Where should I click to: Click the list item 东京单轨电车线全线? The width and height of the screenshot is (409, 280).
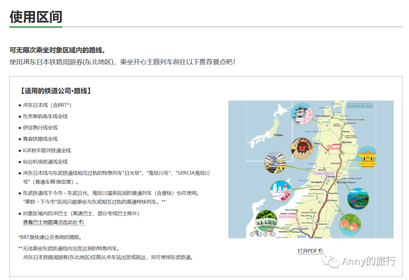[45, 116]
